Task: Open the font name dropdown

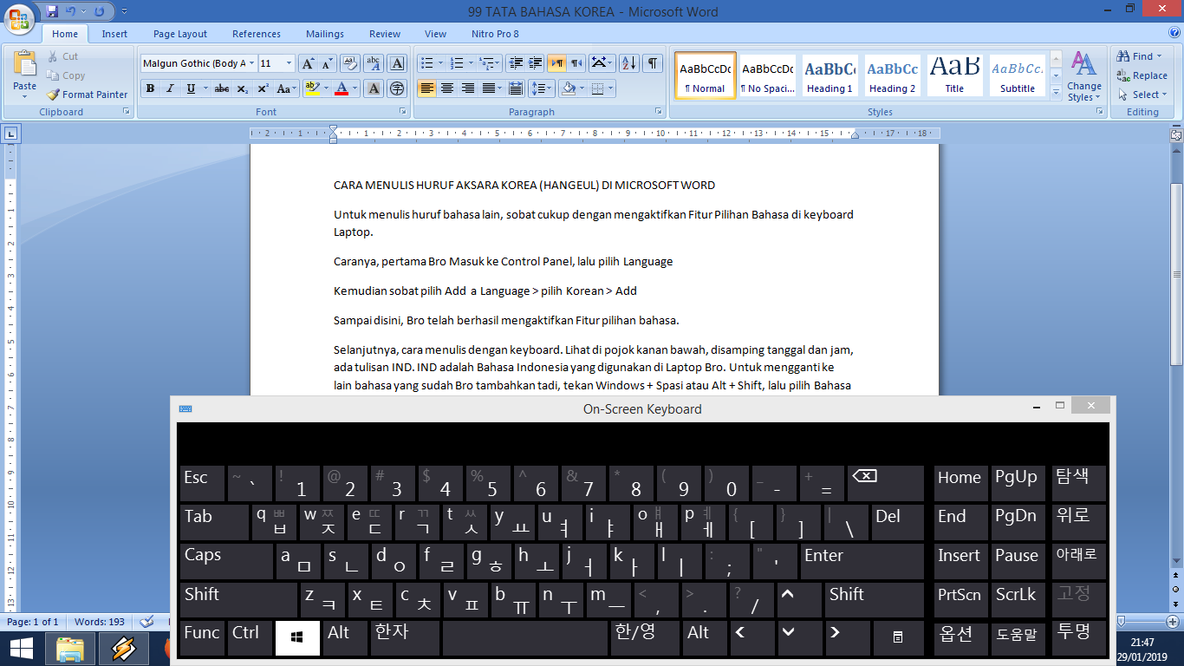Action: 251,63
